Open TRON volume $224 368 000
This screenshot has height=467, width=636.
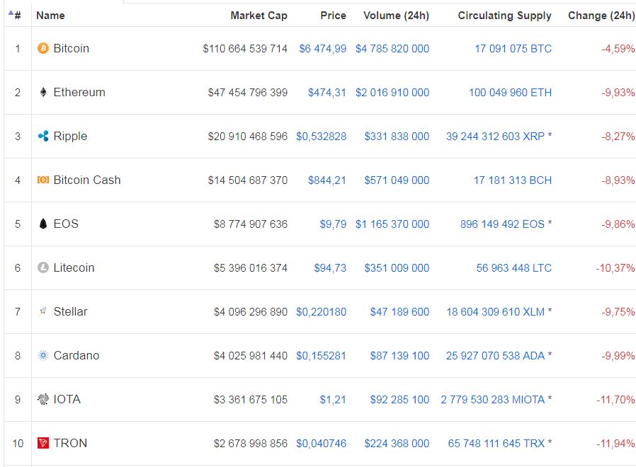pyautogui.click(x=397, y=444)
